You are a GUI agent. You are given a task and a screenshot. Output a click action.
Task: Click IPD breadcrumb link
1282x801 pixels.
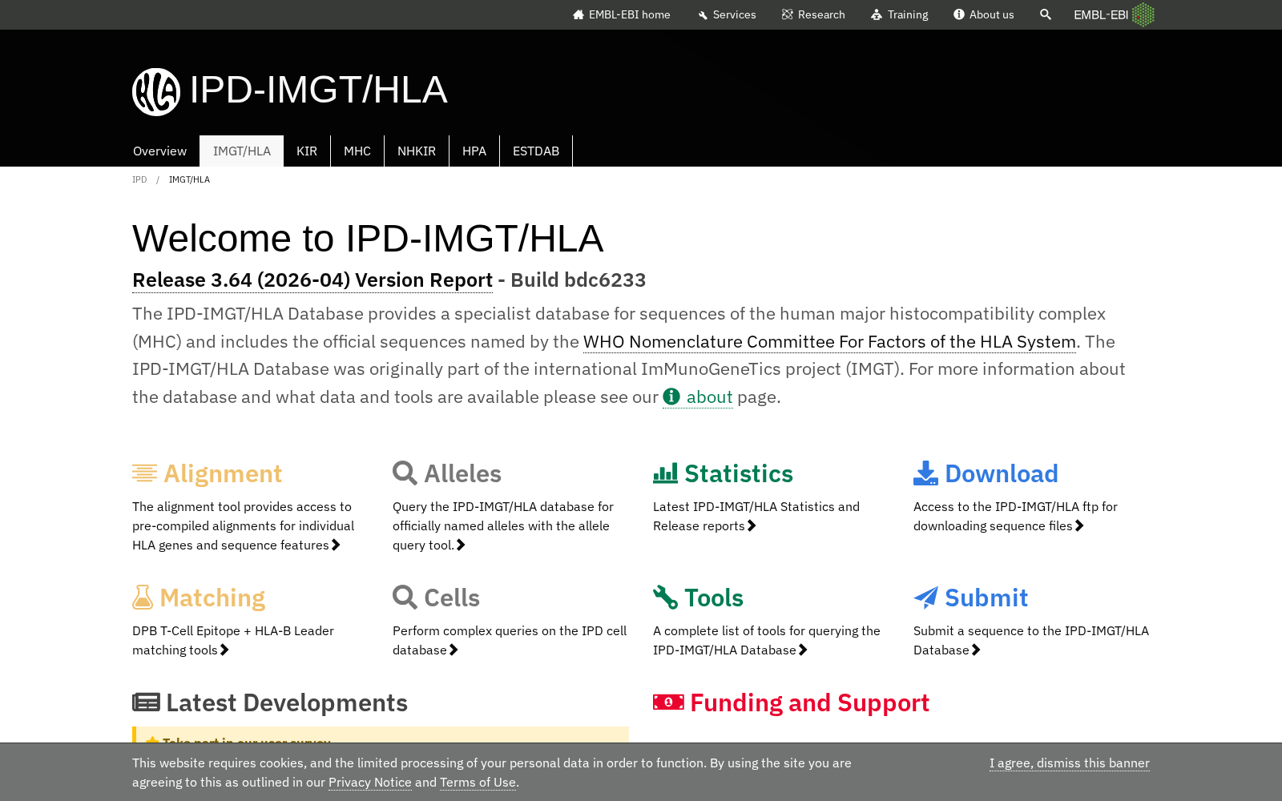139,179
